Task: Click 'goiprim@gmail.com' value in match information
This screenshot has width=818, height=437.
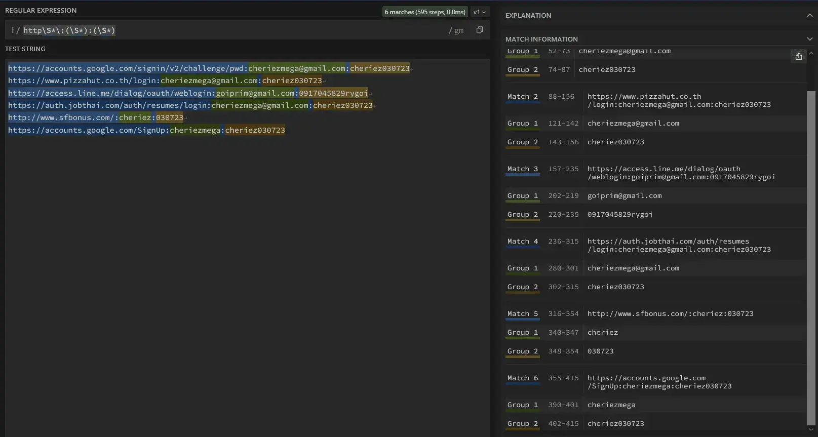Action: (x=625, y=195)
